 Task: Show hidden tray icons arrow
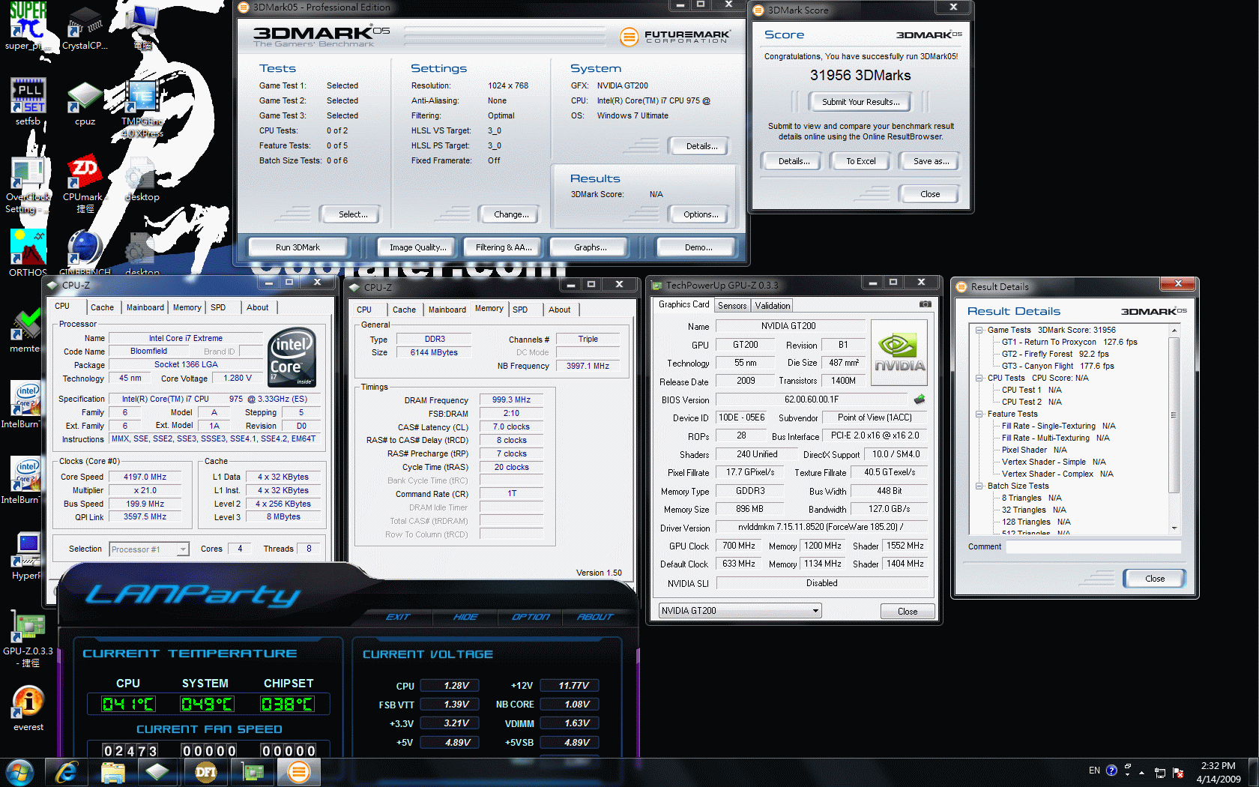(1141, 772)
